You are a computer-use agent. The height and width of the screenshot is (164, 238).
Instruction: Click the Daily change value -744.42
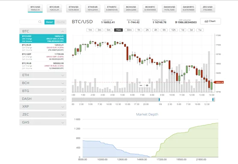point(134,23)
